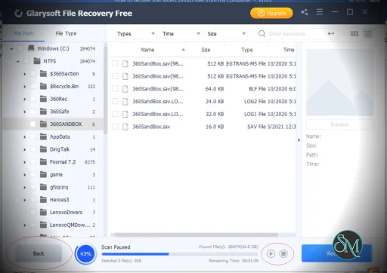Click the 360Safe folder icon
Screen dimensions: 387x273
pyautogui.click(x=43, y=112)
